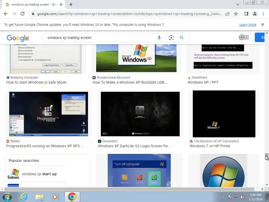Click the SlideShare source label

pyautogui.click(x=199, y=78)
